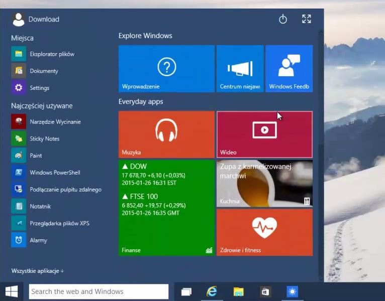Click the Sticky Notes icon
This screenshot has width=385, height=301.
pyautogui.click(x=19, y=138)
